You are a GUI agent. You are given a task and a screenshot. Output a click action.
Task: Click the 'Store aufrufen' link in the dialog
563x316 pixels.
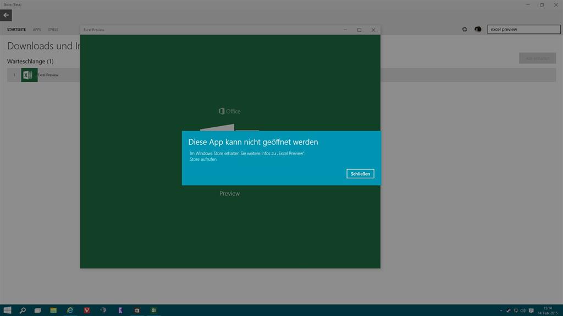coord(203,160)
